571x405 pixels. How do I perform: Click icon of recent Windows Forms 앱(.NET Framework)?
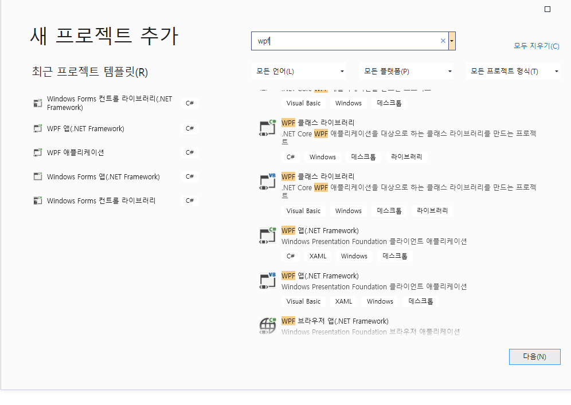pyautogui.click(x=38, y=176)
